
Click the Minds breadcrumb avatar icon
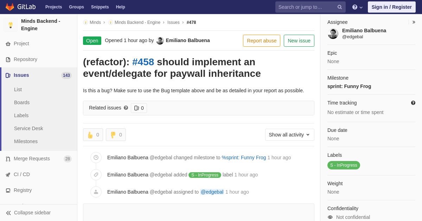(85, 22)
